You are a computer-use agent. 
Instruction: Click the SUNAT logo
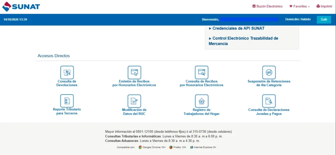[21, 7]
